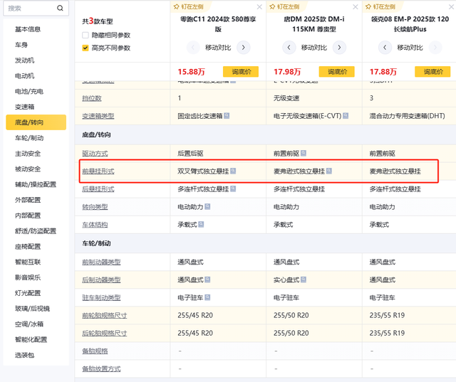Open the 前制动器类型 parameter link

tap(101, 262)
